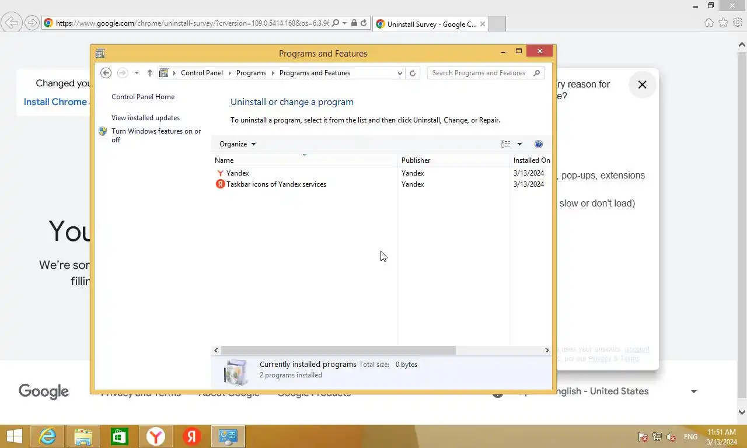Open the English - United States language dropdown
The width and height of the screenshot is (747, 448).
click(x=626, y=391)
